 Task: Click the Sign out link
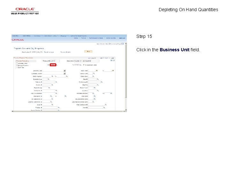click(x=122, y=38)
